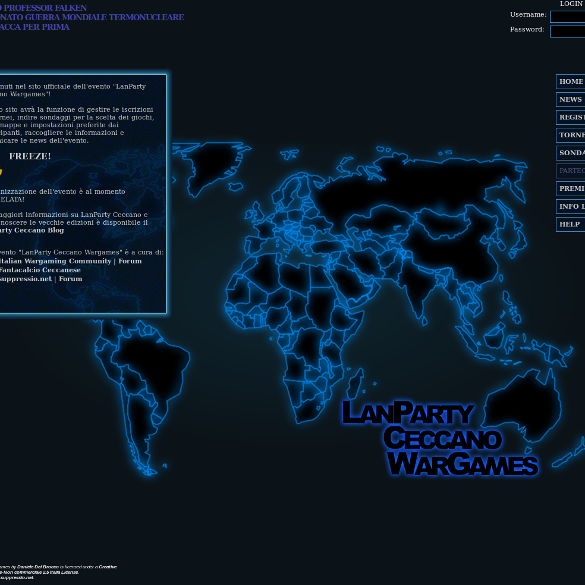Open the TORNE... menu item
Viewport: 585px width, 585px height.
click(x=571, y=135)
